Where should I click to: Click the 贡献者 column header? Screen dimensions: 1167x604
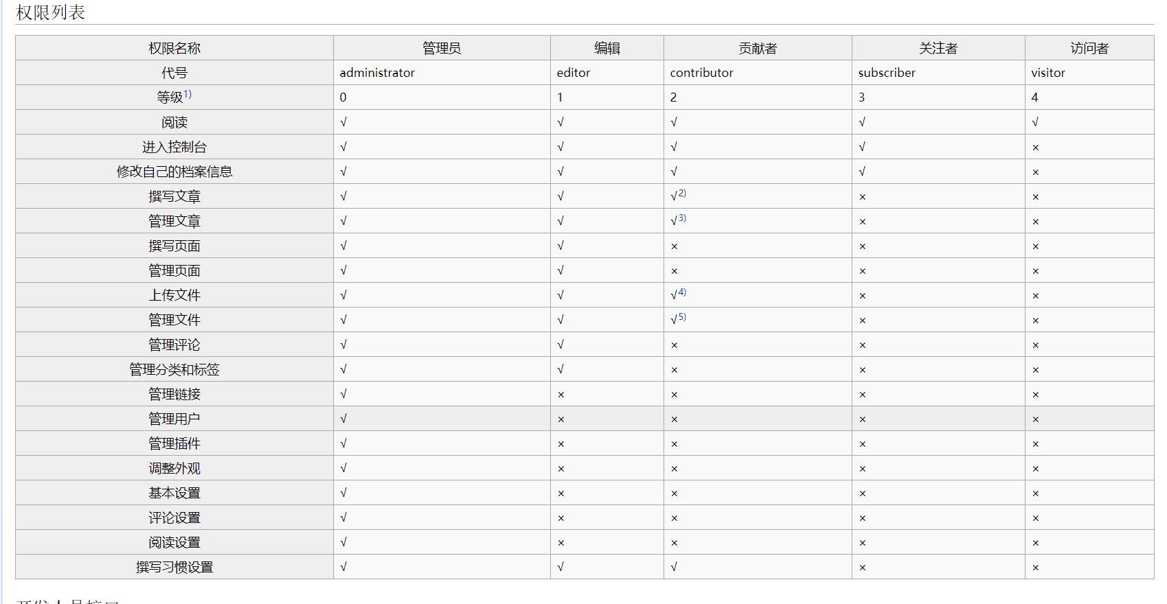(758, 48)
